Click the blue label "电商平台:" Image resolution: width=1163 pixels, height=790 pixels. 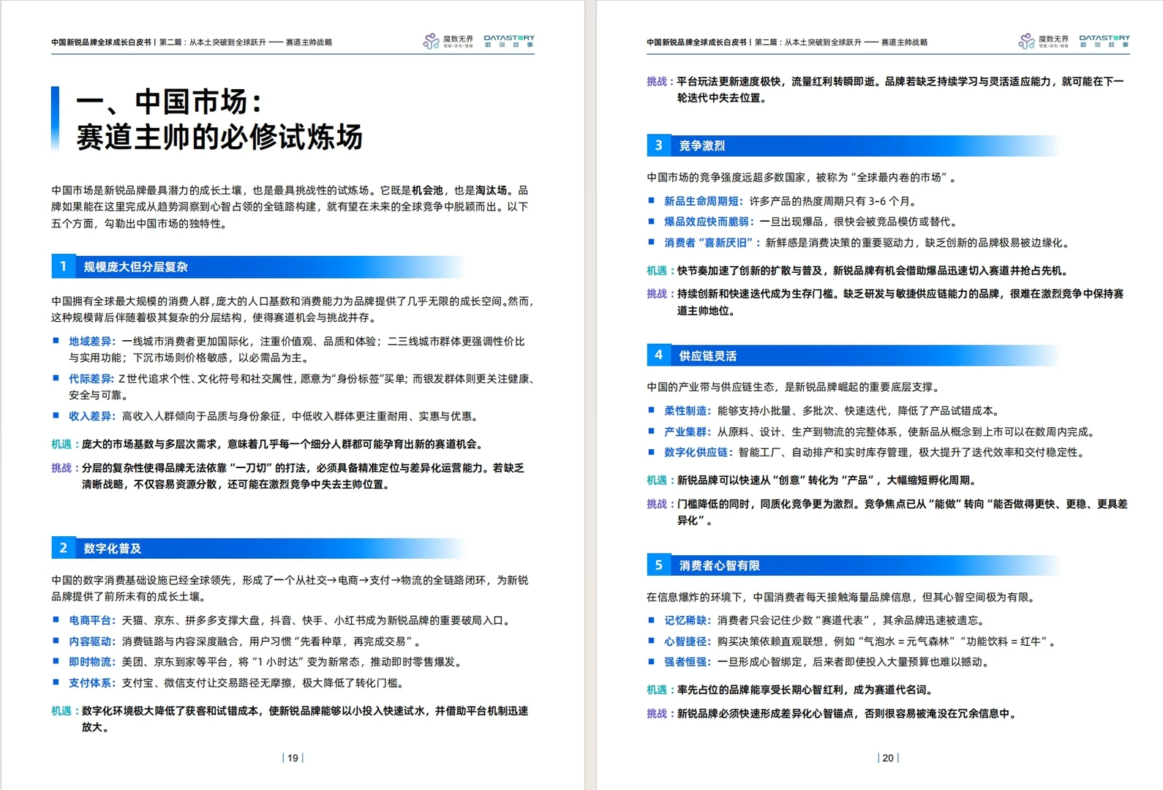tap(92, 620)
